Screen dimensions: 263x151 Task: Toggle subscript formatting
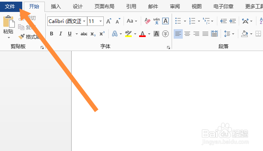tap(93, 34)
